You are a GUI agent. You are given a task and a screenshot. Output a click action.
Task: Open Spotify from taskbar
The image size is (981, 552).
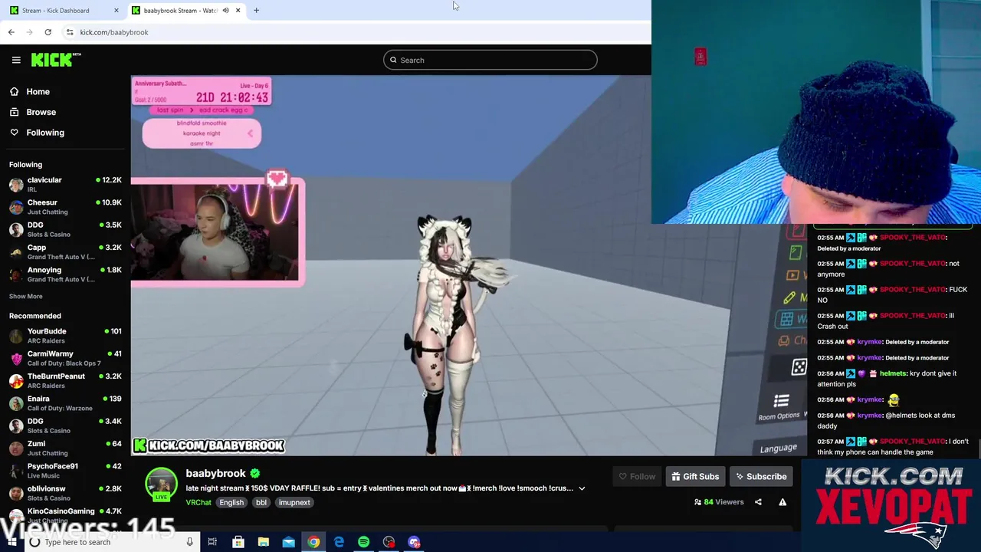pyautogui.click(x=363, y=542)
